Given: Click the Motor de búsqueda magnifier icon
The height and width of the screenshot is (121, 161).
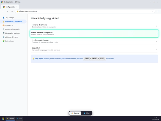Looking at the screenshot, I should tap(4, 29).
